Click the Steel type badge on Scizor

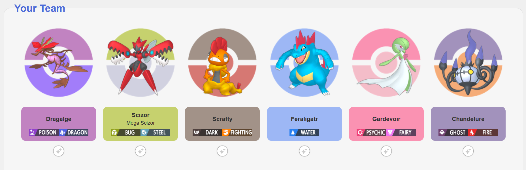(x=155, y=132)
